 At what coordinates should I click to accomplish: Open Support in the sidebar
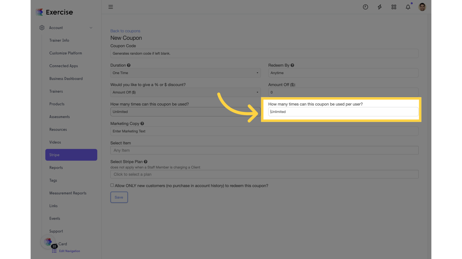[x=56, y=231]
